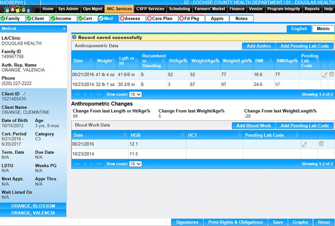Click the Log Off link

pyautogui.click(x=32, y=3)
